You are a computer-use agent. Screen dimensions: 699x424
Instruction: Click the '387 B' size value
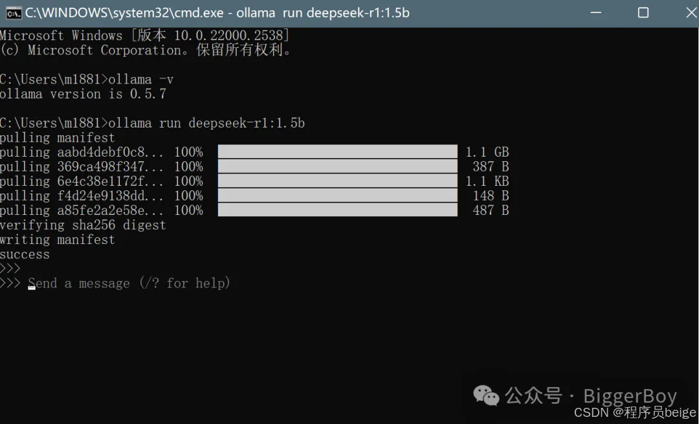(x=491, y=167)
